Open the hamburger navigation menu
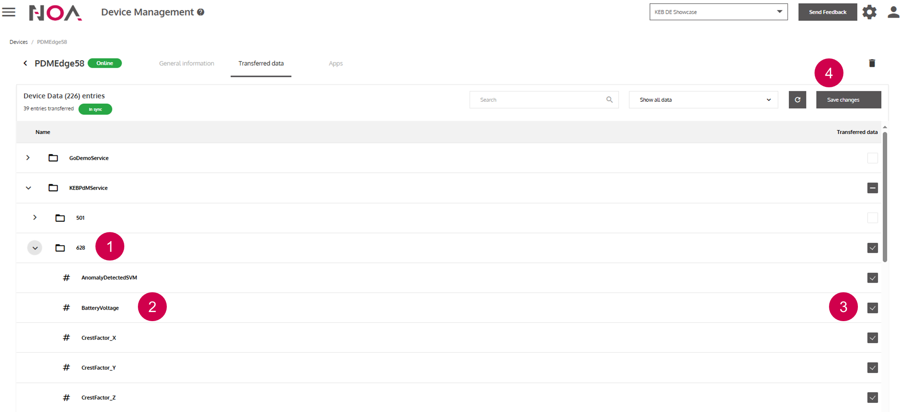This screenshot has width=904, height=412. click(9, 12)
